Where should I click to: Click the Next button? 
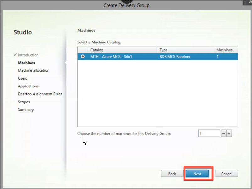(x=197, y=174)
